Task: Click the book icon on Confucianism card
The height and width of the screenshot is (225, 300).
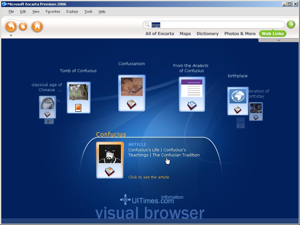Action: pyautogui.click(x=131, y=104)
